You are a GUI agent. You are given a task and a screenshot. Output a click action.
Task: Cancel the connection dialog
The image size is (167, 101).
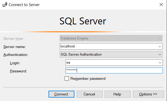point(90,94)
